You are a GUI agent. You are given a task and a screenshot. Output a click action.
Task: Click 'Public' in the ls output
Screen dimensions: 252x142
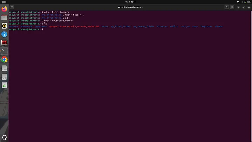174,26
